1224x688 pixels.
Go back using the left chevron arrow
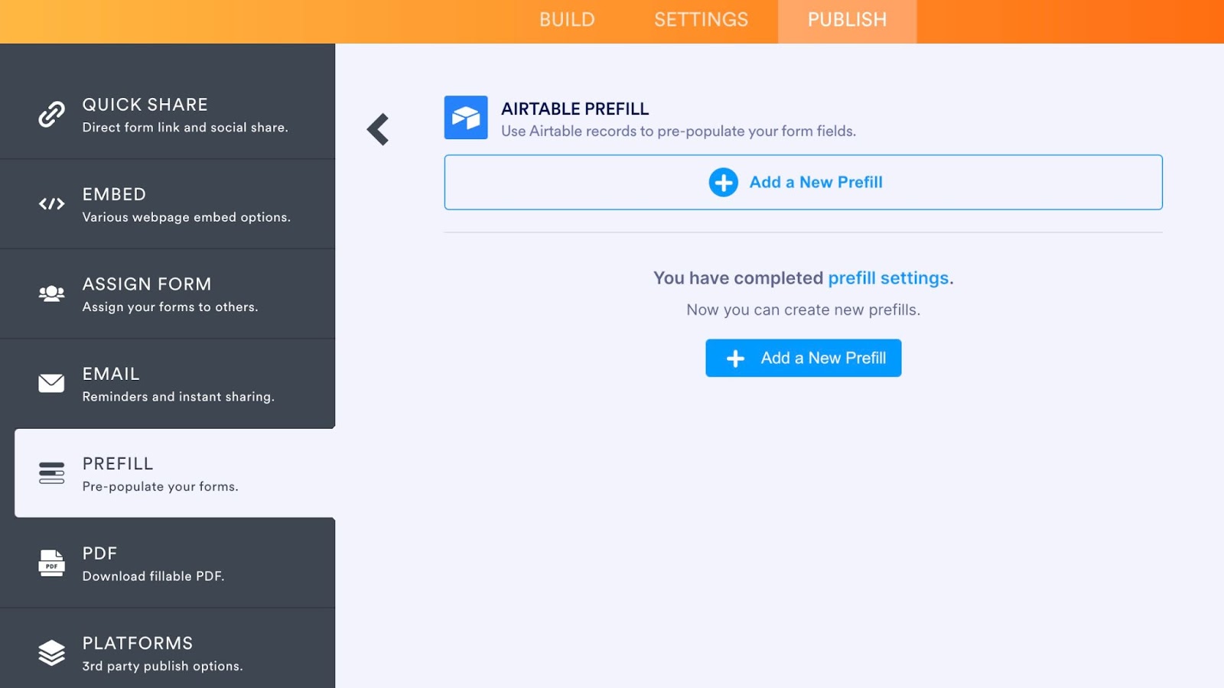tap(378, 129)
